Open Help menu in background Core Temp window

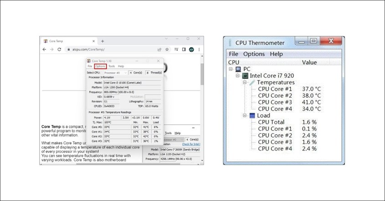[x=178, y=133]
